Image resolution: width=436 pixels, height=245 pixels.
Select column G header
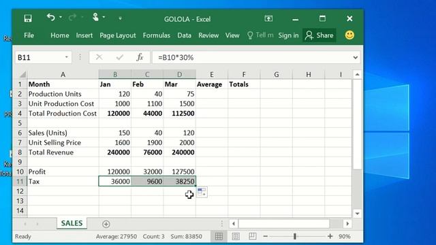pos(276,74)
